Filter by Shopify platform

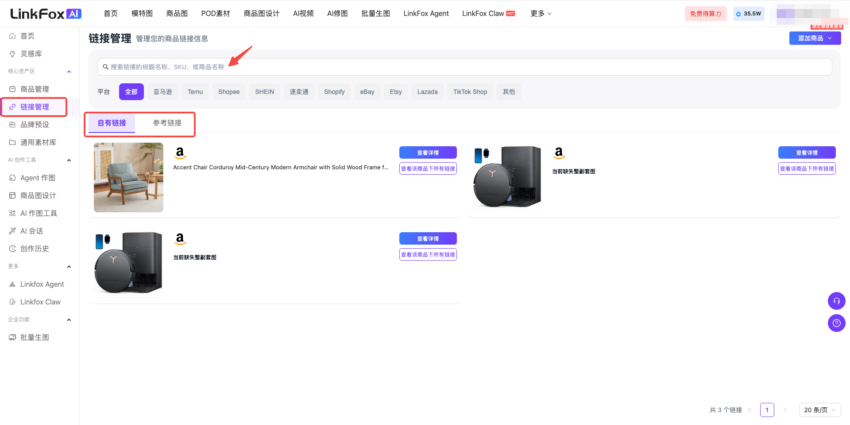[x=334, y=92]
